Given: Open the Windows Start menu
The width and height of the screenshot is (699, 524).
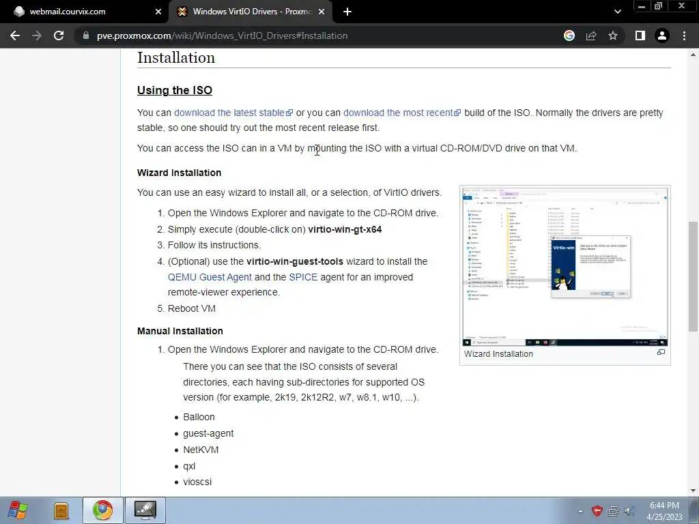Looking at the screenshot, I should 18,510.
